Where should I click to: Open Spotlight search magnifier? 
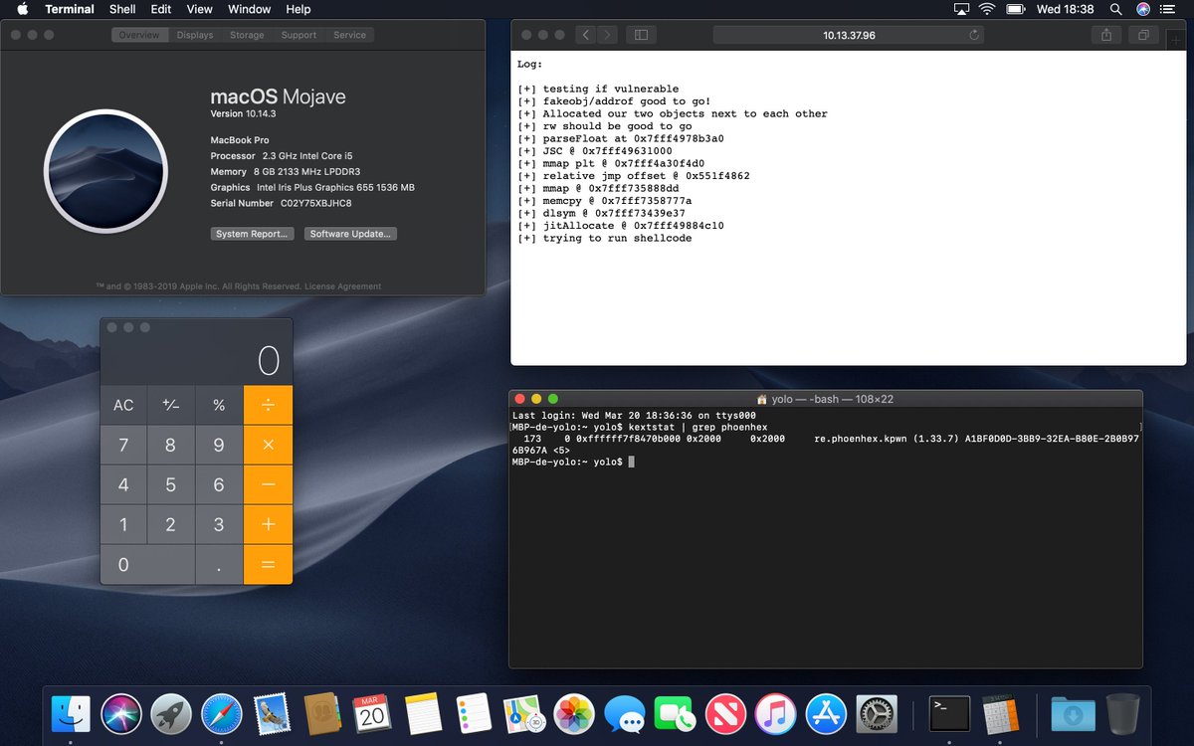(x=1116, y=9)
